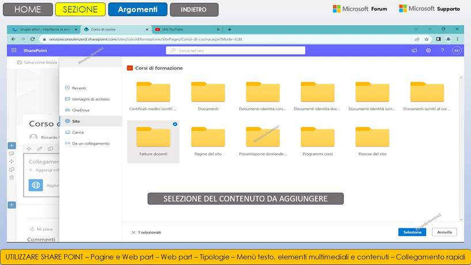
Task: Clear selection with X next to 1 selezionati
Action: 134,232
